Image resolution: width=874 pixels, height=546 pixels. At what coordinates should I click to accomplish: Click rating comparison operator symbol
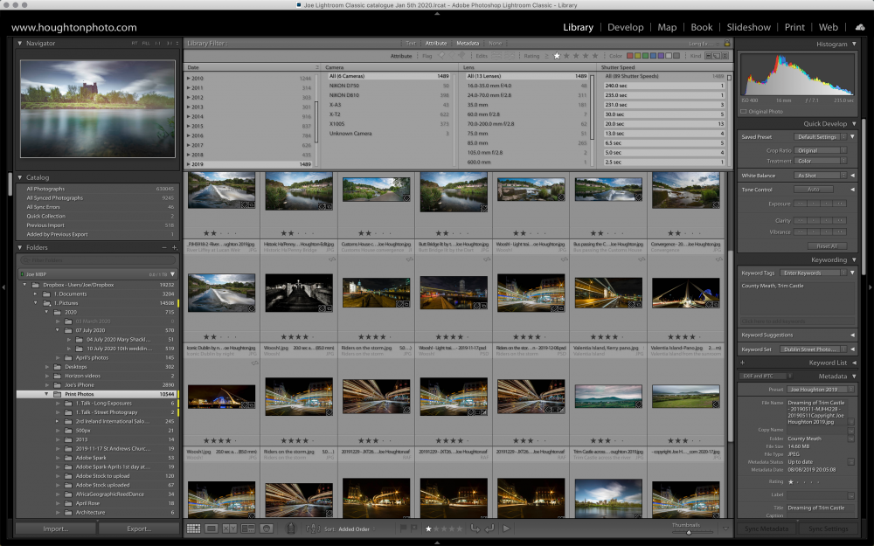(x=546, y=56)
